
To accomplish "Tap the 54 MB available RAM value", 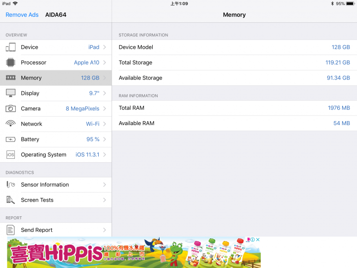I will pos(342,123).
